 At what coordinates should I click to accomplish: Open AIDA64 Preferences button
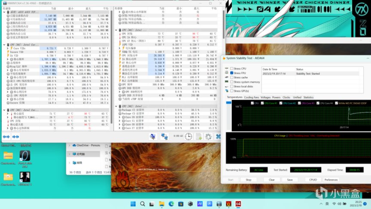pos(331,180)
